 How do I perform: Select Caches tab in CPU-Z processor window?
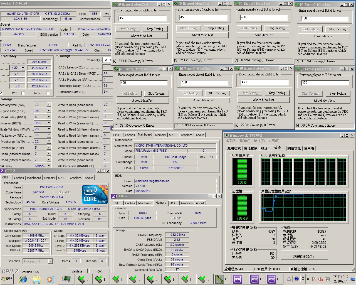click(19, 178)
